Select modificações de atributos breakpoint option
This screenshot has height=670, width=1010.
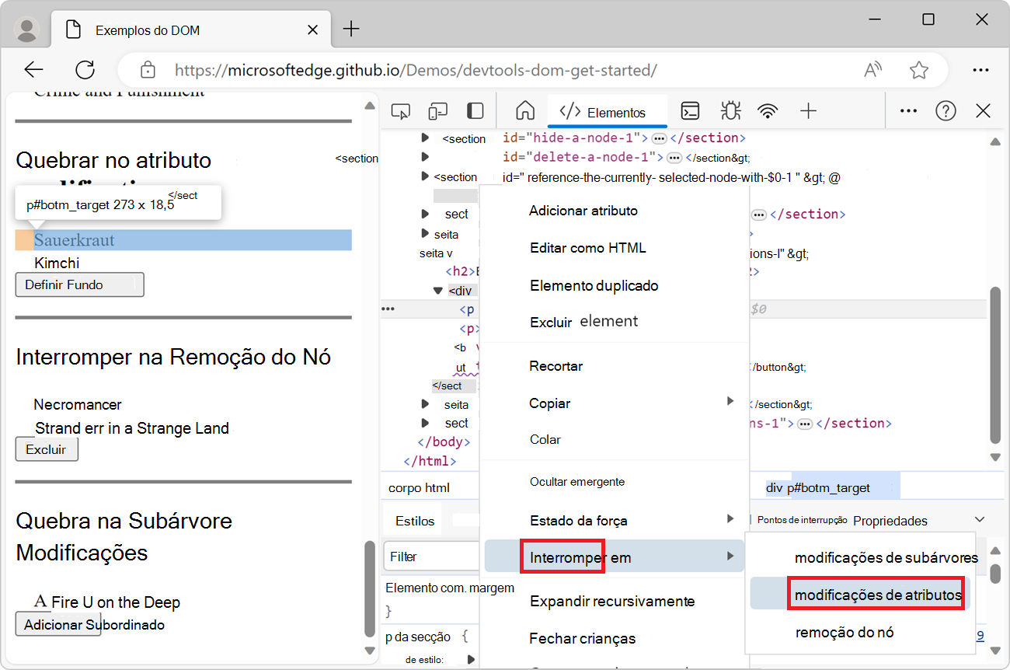[x=876, y=593]
